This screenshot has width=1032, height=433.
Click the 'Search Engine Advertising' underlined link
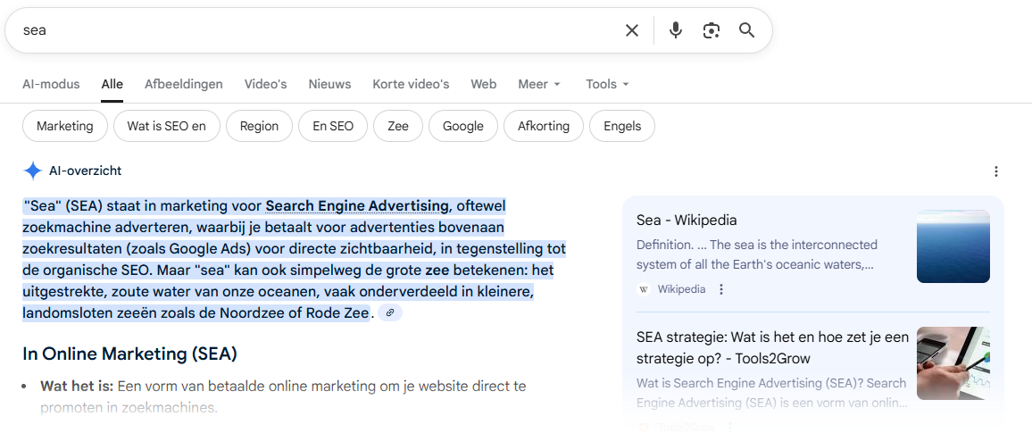357,206
